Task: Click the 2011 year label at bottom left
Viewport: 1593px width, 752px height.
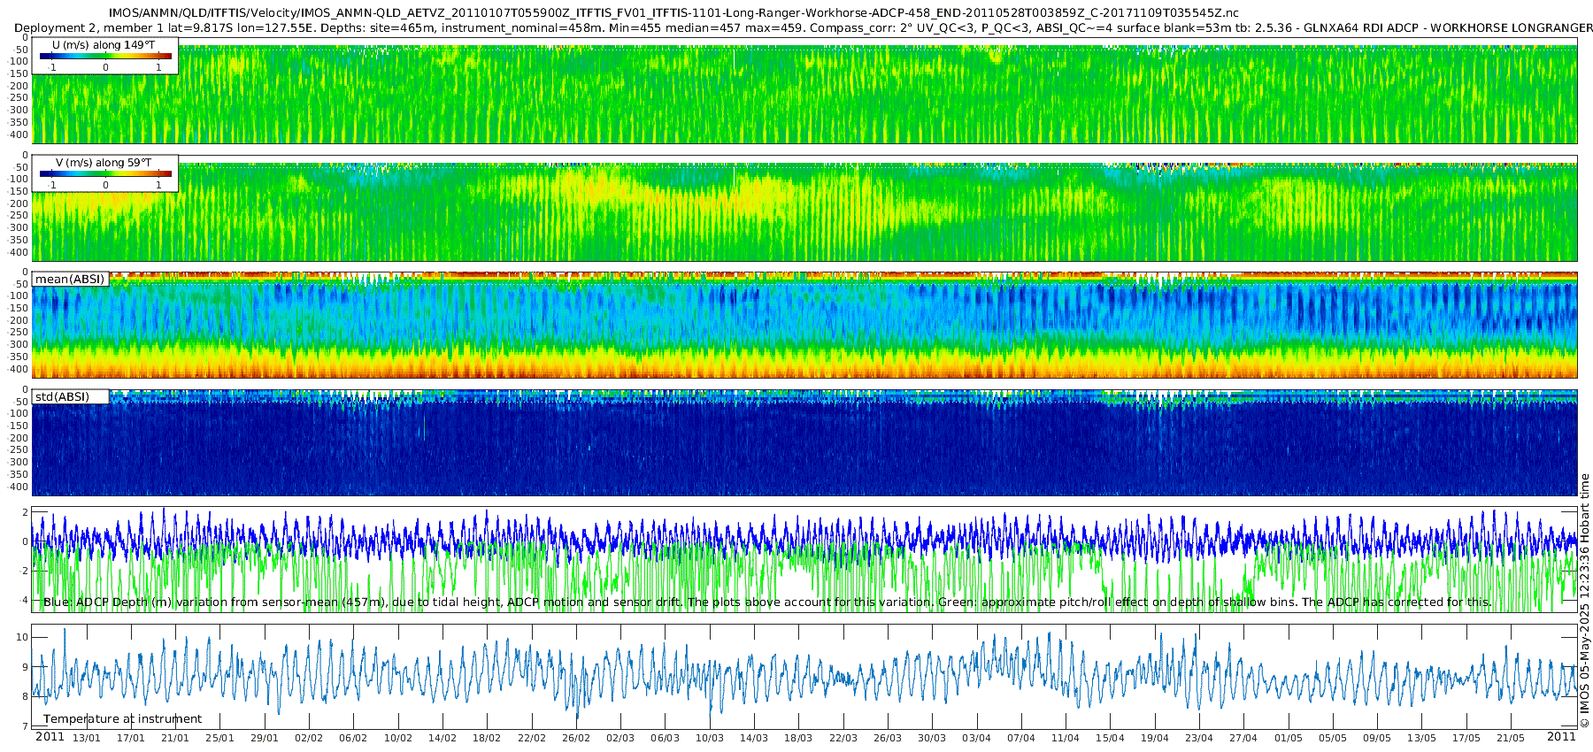Action: (x=50, y=737)
